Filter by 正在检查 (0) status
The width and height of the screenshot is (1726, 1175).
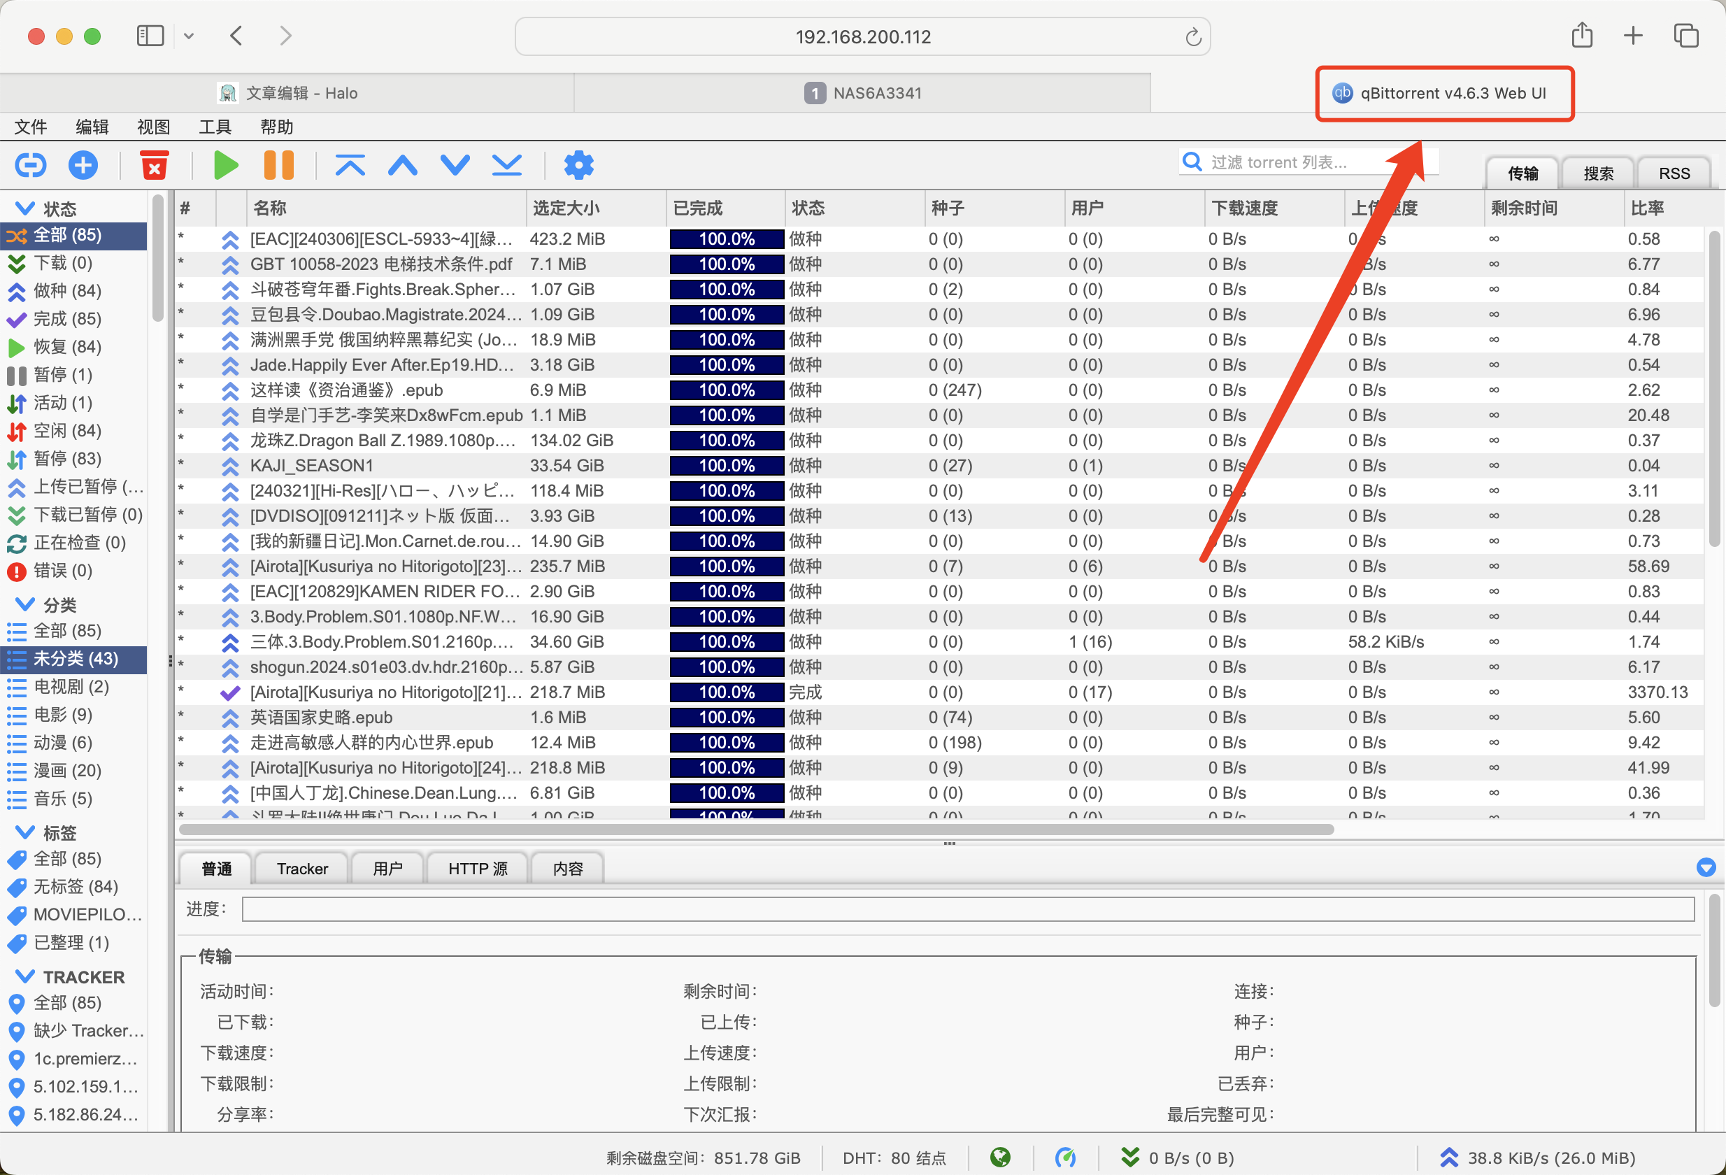(73, 543)
